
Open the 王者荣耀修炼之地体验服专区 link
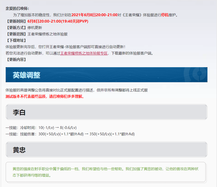[84, 53]
